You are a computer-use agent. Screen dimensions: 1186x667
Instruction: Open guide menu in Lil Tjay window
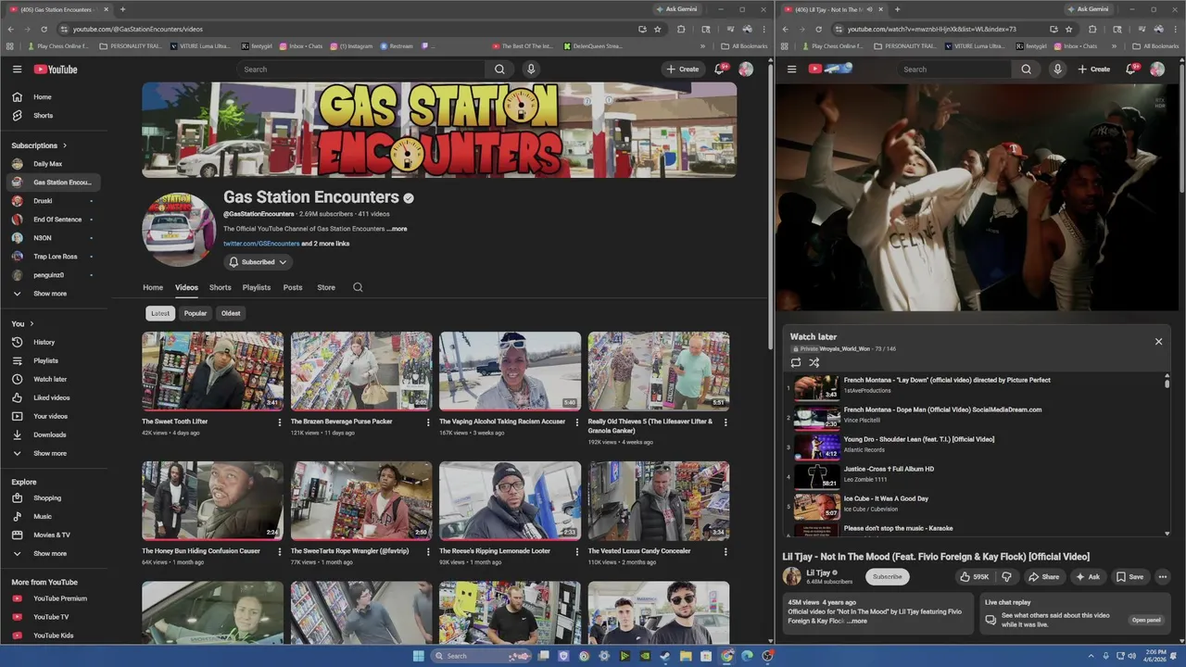[x=791, y=69]
